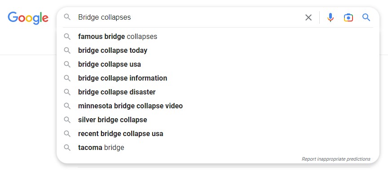
Task: Select suggestion bridge collapse today
Action: tap(218, 50)
